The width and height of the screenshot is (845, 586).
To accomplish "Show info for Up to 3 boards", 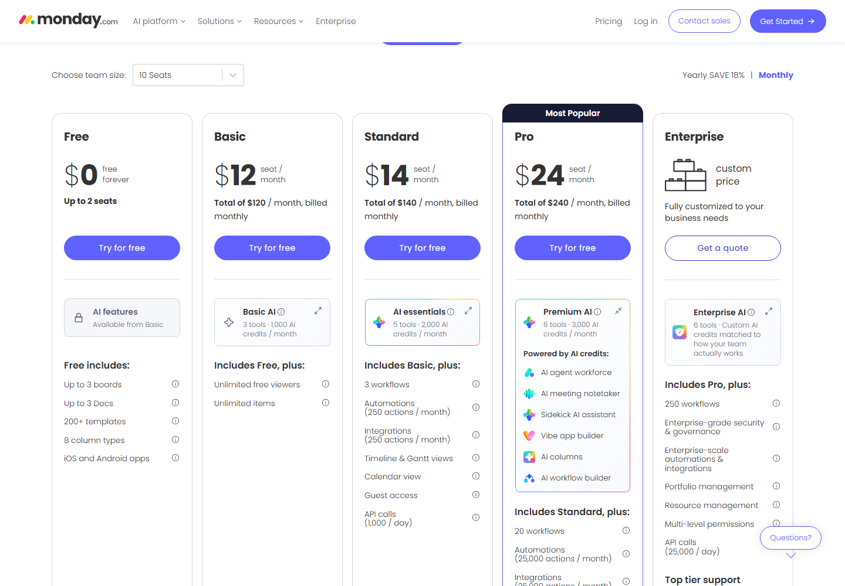I will (175, 384).
